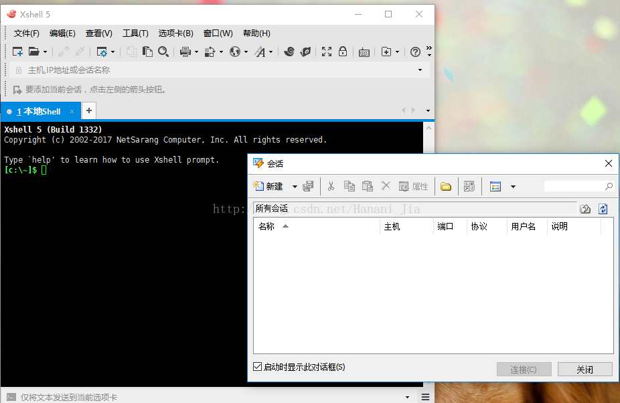
Task: Add a new tab with plus button
Action: click(89, 110)
